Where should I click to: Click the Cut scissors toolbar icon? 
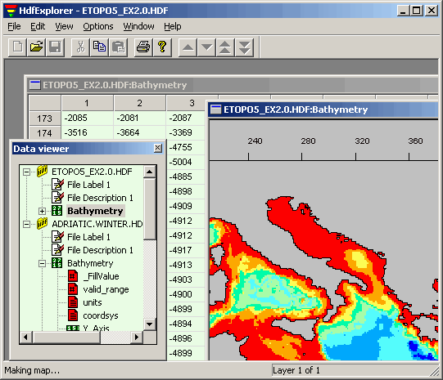(x=80, y=47)
